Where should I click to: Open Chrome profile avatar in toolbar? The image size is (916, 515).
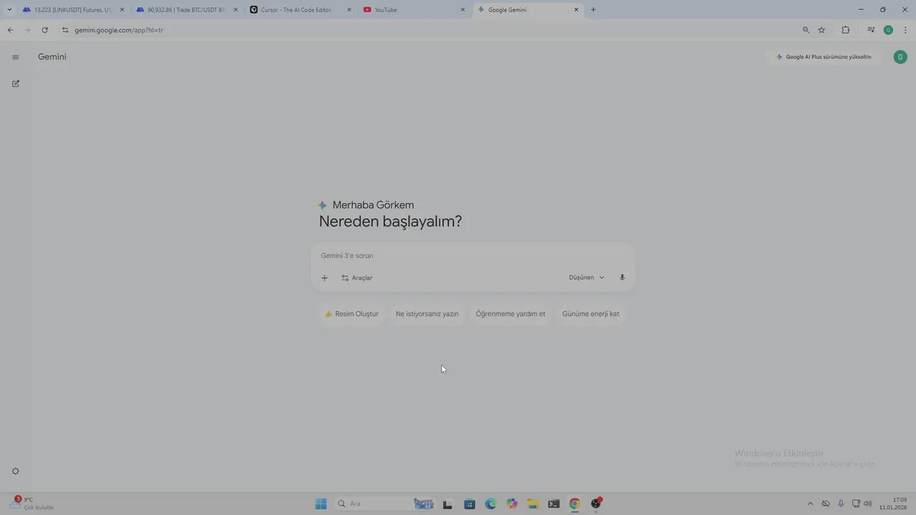coord(888,30)
